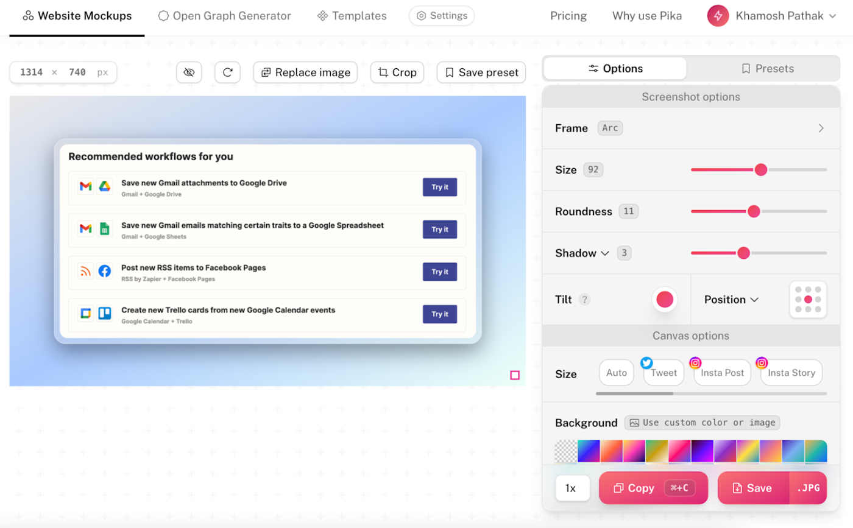Screen dimensions: 853x528
Task: Click the height field 740
Action: (77, 72)
